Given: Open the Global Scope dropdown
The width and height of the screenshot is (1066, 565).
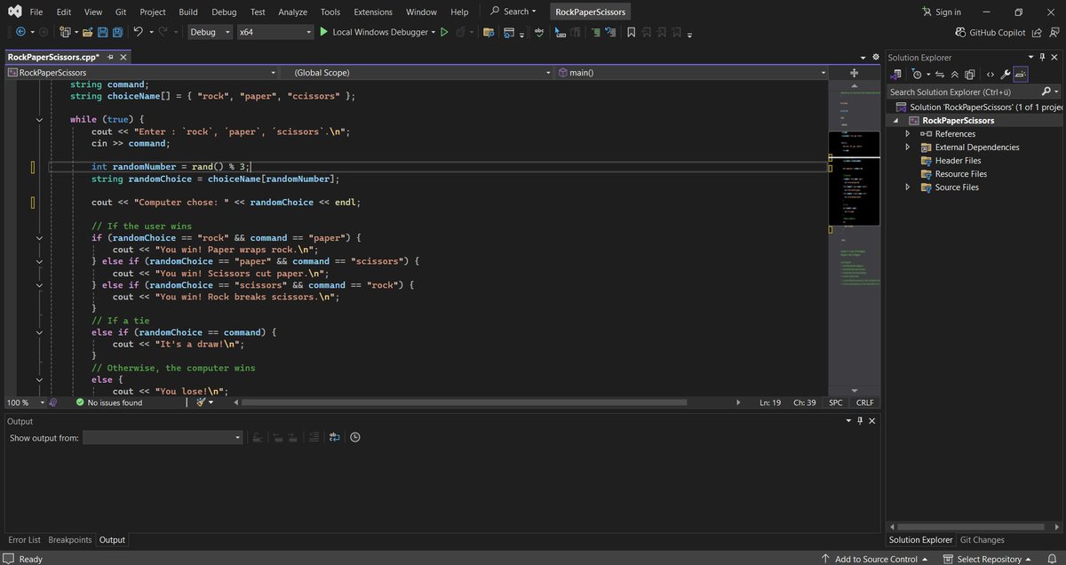Looking at the screenshot, I should tap(417, 73).
